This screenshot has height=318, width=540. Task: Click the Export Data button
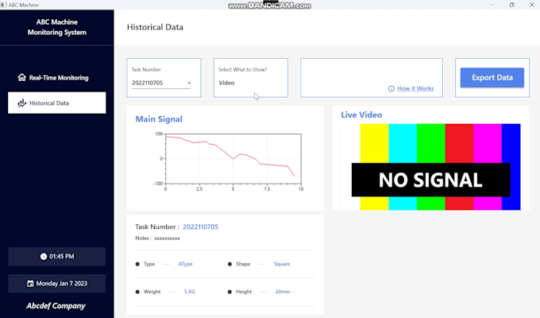(492, 78)
